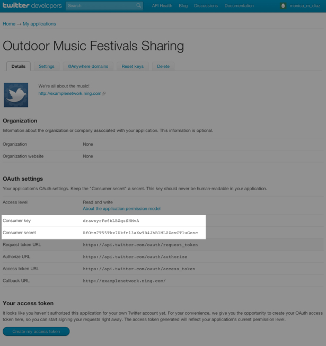This screenshot has width=326, height=346.
Task: Click the Read and write access level text
Action: point(98,202)
